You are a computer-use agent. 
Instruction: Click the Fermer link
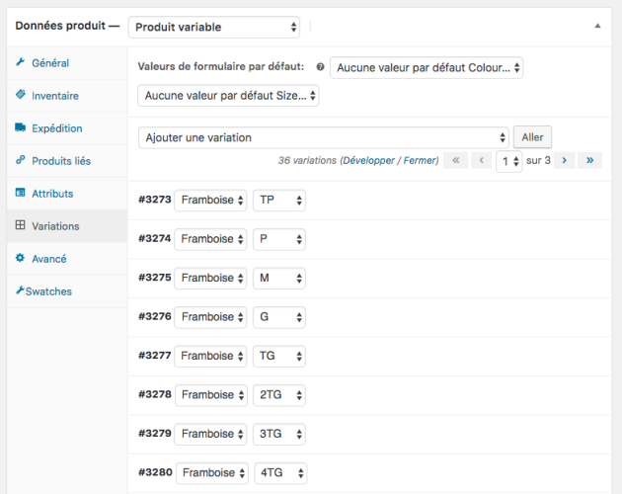click(420, 160)
